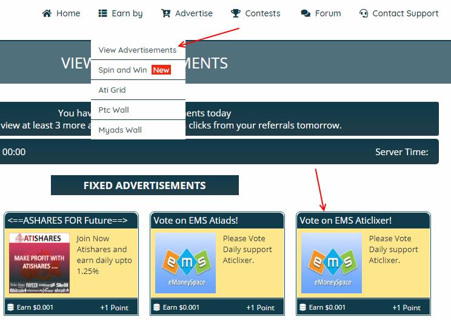Viewport: 451px width, 320px height.
Task: Click eMoneySpace thumbnail on EMS Aticlixer card
Action: [332, 263]
